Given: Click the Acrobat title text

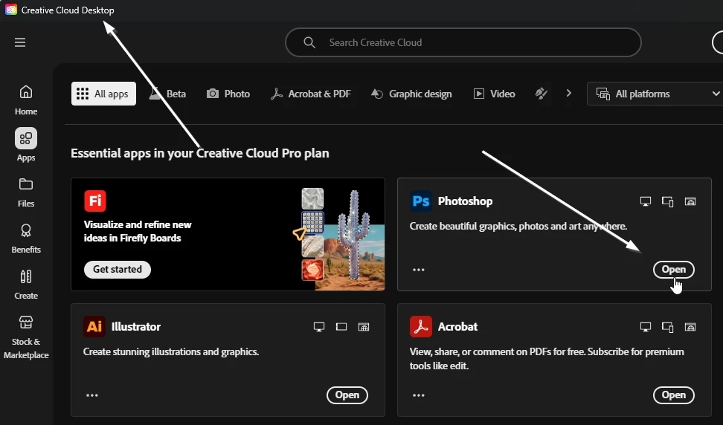Looking at the screenshot, I should click(x=458, y=326).
